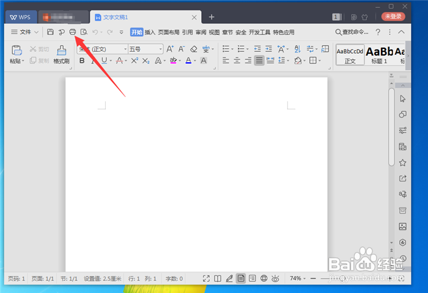428x293 pixels.
Task: Toggle underline formatting
Action: (x=104, y=60)
